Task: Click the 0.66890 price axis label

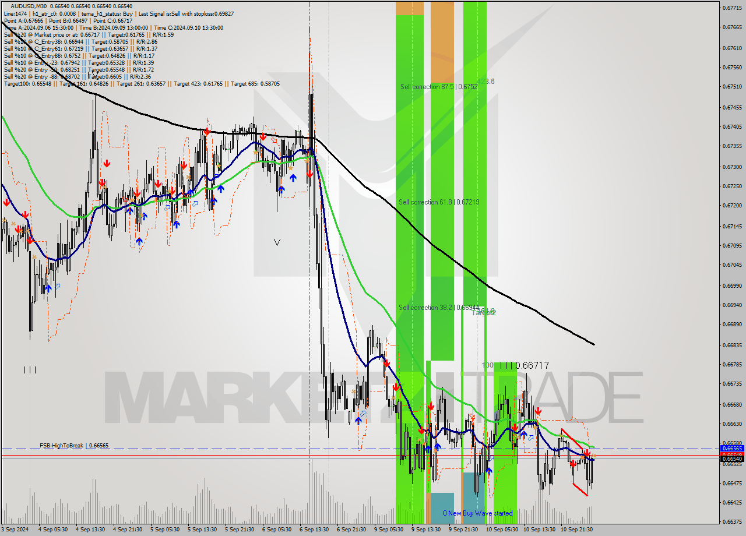Action: click(732, 325)
